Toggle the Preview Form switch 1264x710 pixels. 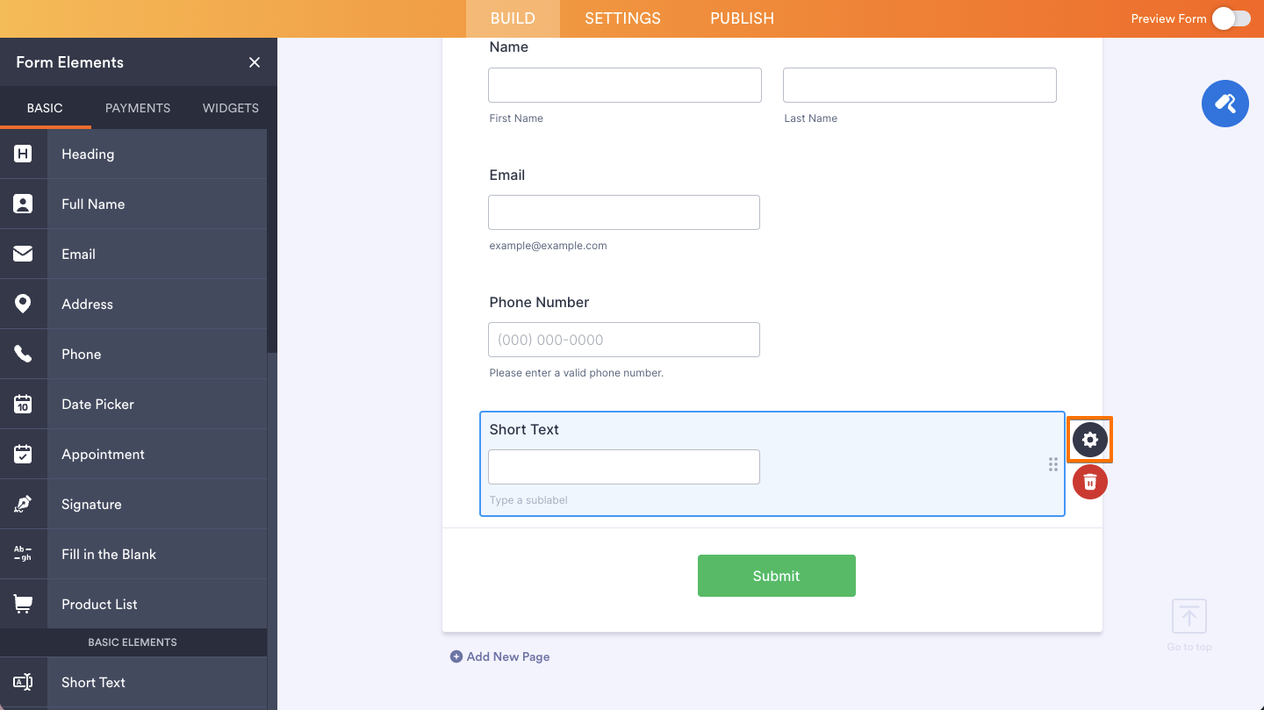coord(1232,18)
